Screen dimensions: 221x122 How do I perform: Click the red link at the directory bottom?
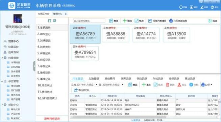pos(52,119)
